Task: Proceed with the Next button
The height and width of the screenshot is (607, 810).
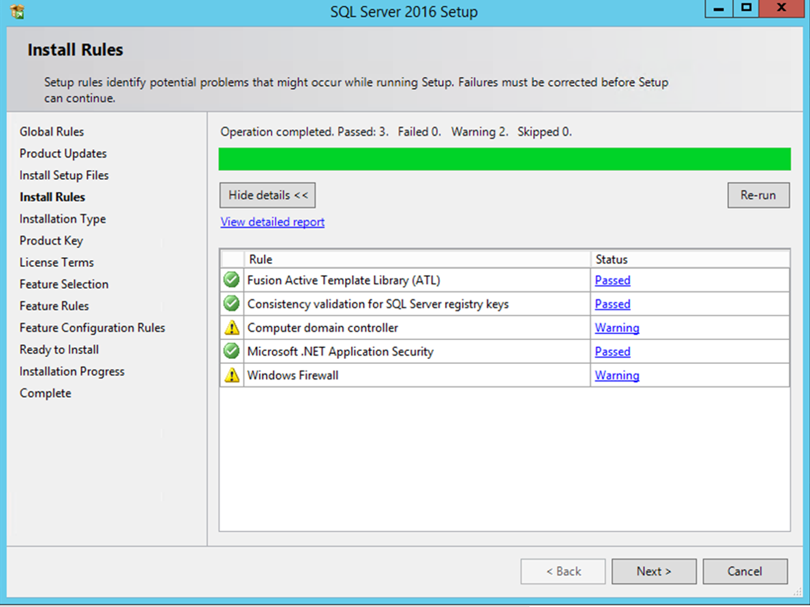Action: [x=654, y=572]
